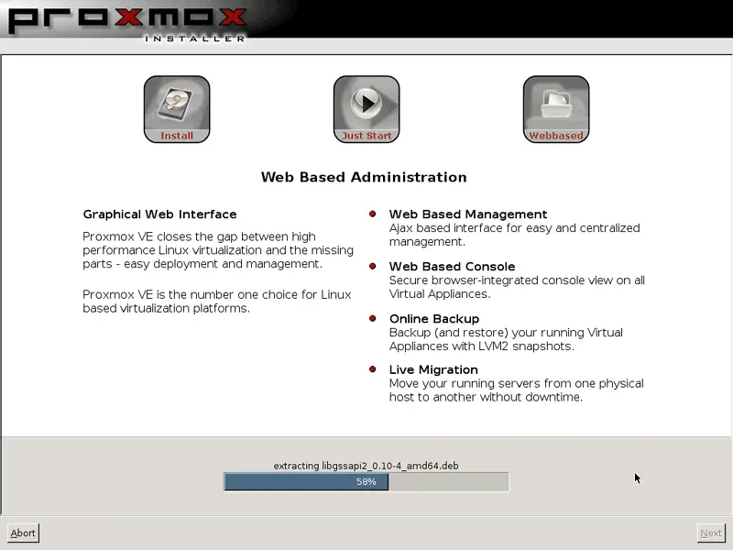Click the 58% installation progress bar
Screen dimensions: 733x550
pyautogui.click(x=366, y=482)
